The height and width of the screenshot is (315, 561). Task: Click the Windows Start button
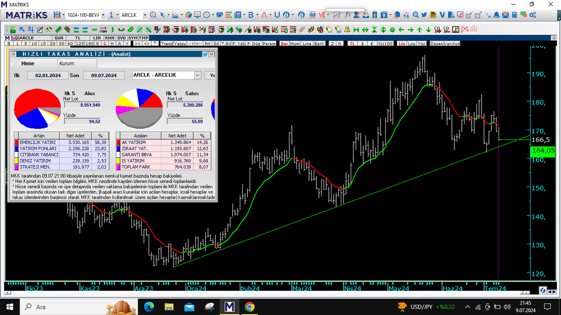(x=10, y=307)
